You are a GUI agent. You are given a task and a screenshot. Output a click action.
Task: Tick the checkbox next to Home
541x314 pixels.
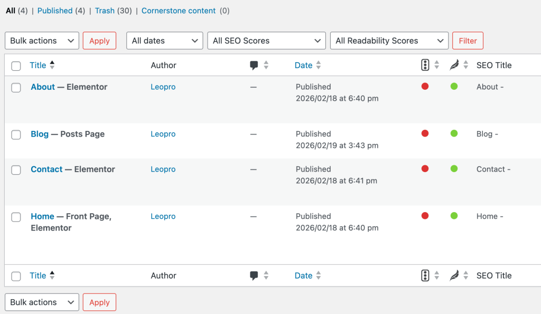point(16,217)
